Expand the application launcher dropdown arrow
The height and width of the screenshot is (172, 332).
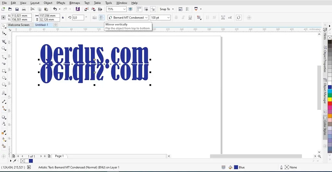point(201,9)
